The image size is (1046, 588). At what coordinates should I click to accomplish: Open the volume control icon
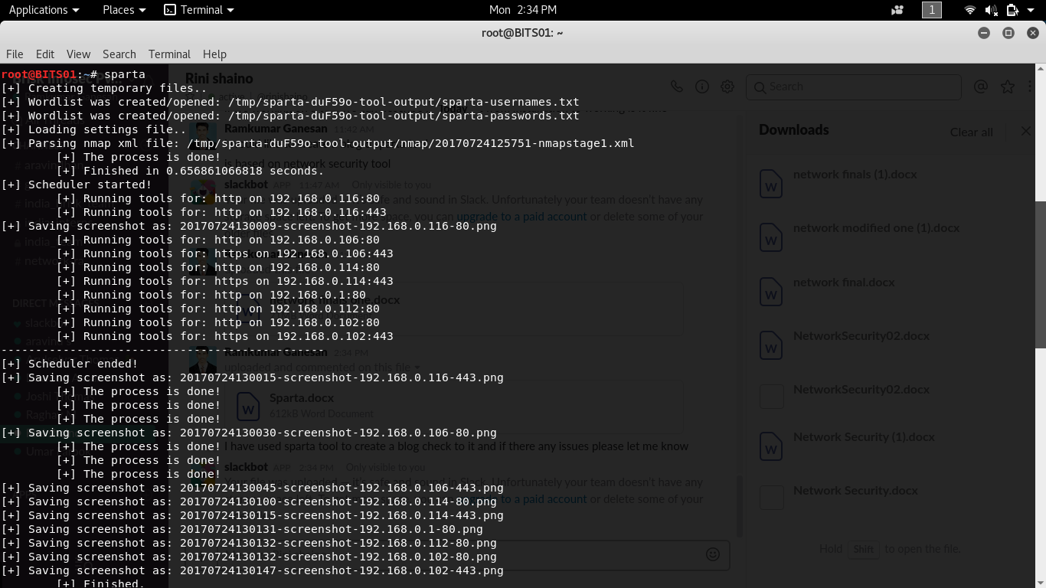click(x=991, y=10)
